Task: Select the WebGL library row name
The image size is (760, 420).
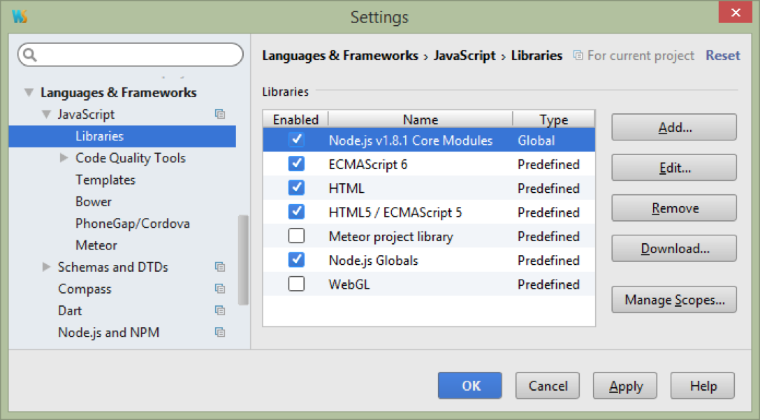Action: coord(349,284)
